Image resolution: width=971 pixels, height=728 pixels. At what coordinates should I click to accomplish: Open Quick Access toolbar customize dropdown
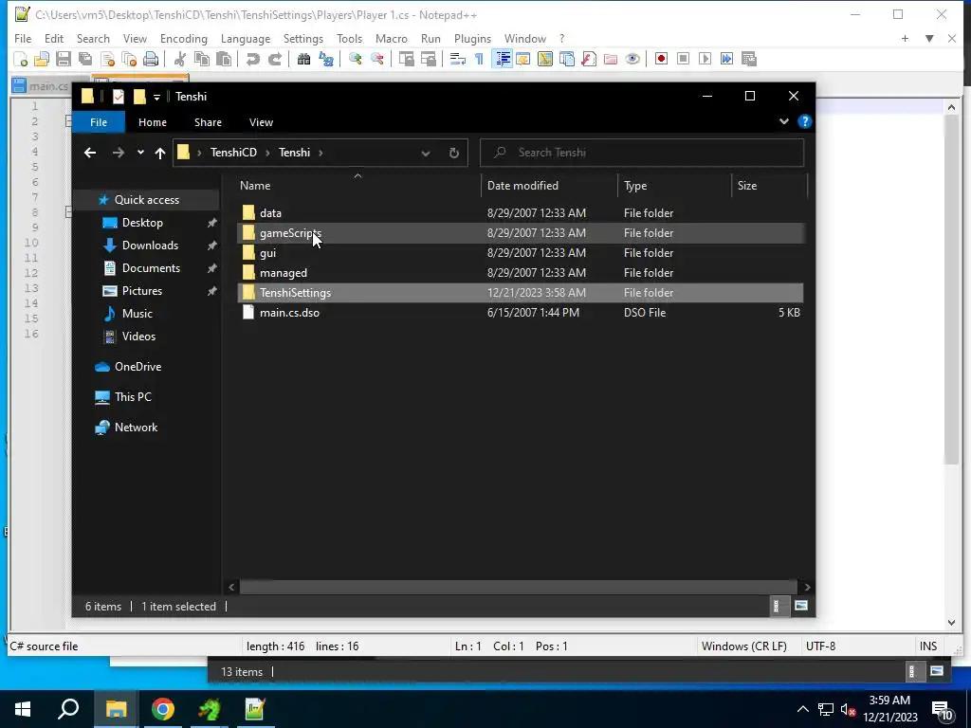click(156, 97)
